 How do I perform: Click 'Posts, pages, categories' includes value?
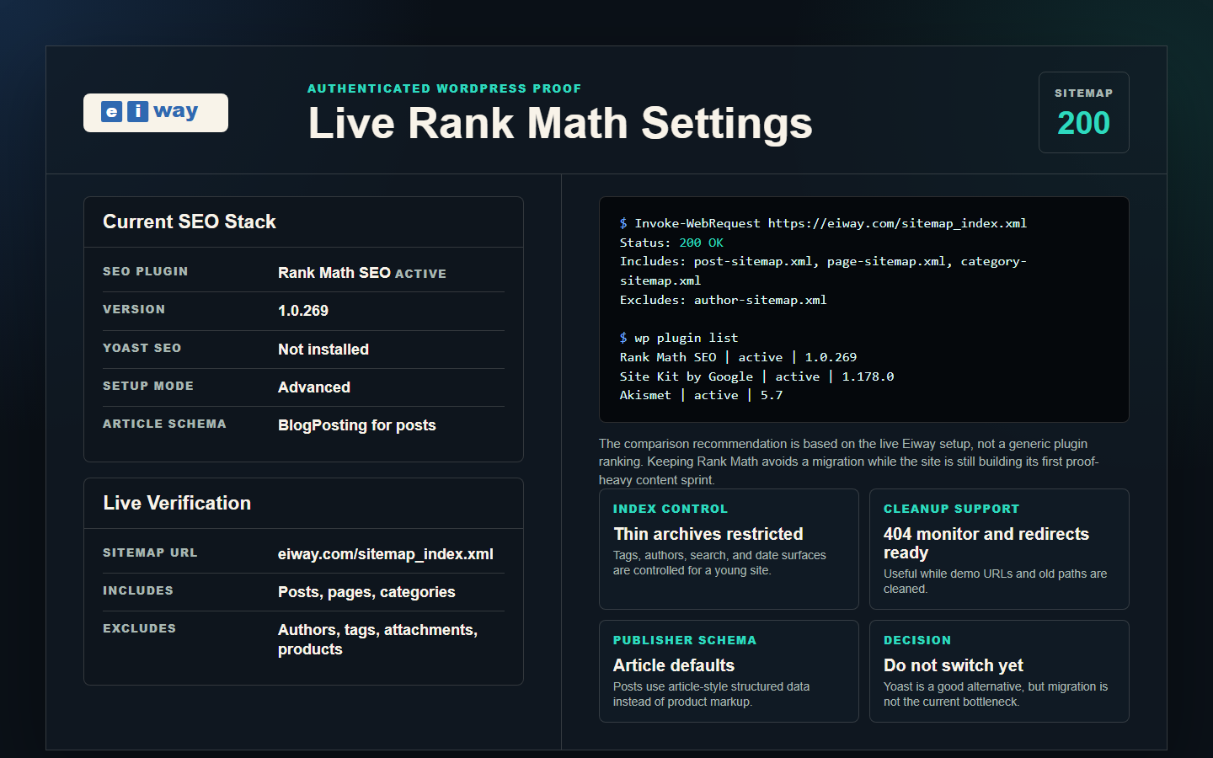click(366, 592)
